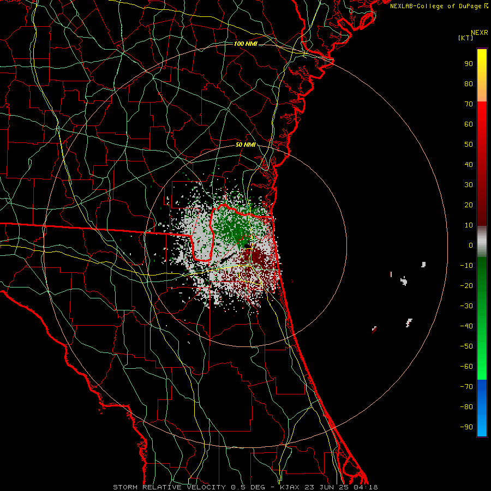This screenshot has height=491, width=491.
Task: Click the -30 knot scale label
Action: click(466, 306)
